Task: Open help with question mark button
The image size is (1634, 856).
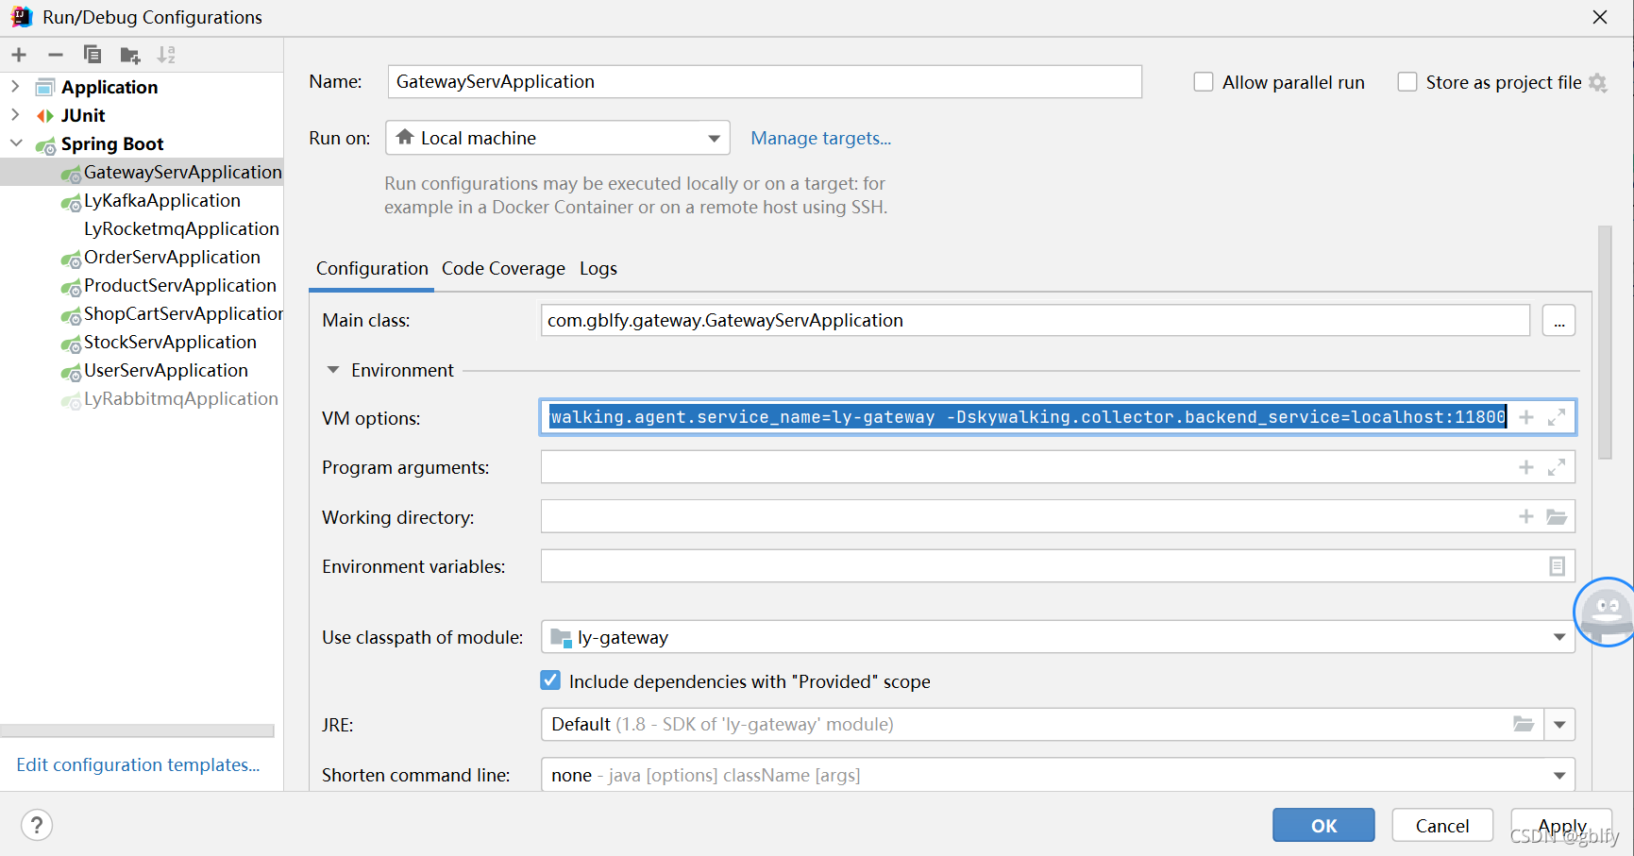Action: [x=36, y=826]
